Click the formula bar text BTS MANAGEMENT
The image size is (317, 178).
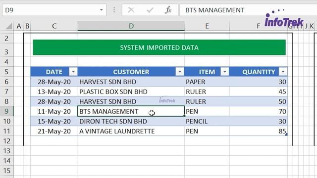214,10
